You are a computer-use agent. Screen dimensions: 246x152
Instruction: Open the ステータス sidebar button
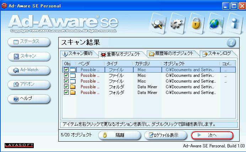pyautogui.click(x=29, y=42)
